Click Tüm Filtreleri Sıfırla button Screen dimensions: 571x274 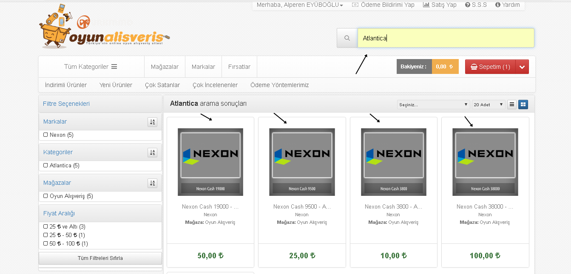point(100,258)
